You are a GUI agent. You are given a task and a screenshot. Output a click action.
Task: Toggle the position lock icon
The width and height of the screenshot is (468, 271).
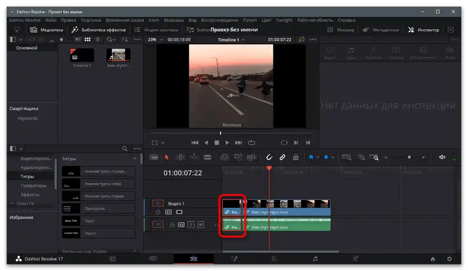pyautogui.click(x=296, y=157)
